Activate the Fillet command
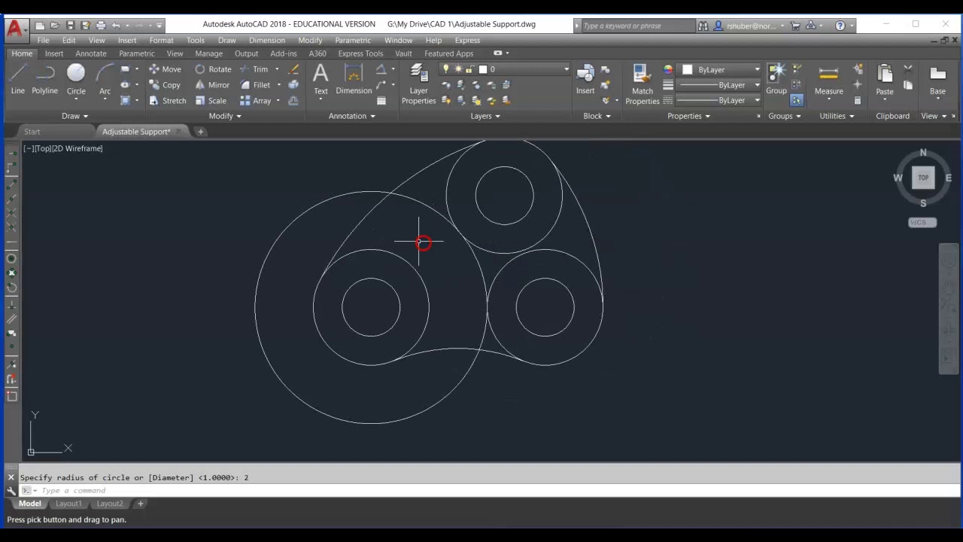 pos(255,85)
